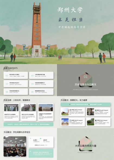Click the Main Campus building icon

[70, 110]
